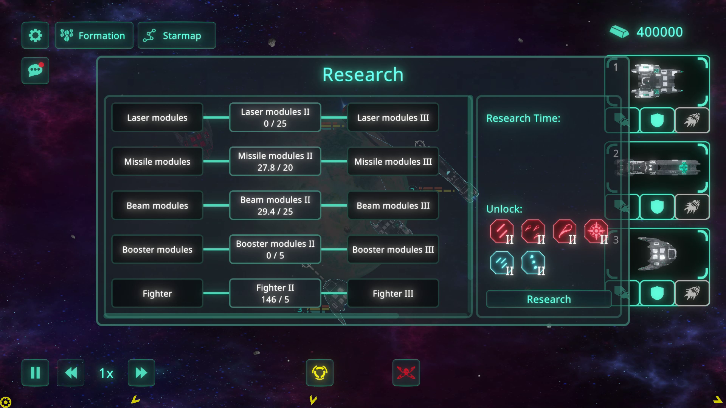Increase game speed with fast-forward
The height and width of the screenshot is (408, 726).
141,373
